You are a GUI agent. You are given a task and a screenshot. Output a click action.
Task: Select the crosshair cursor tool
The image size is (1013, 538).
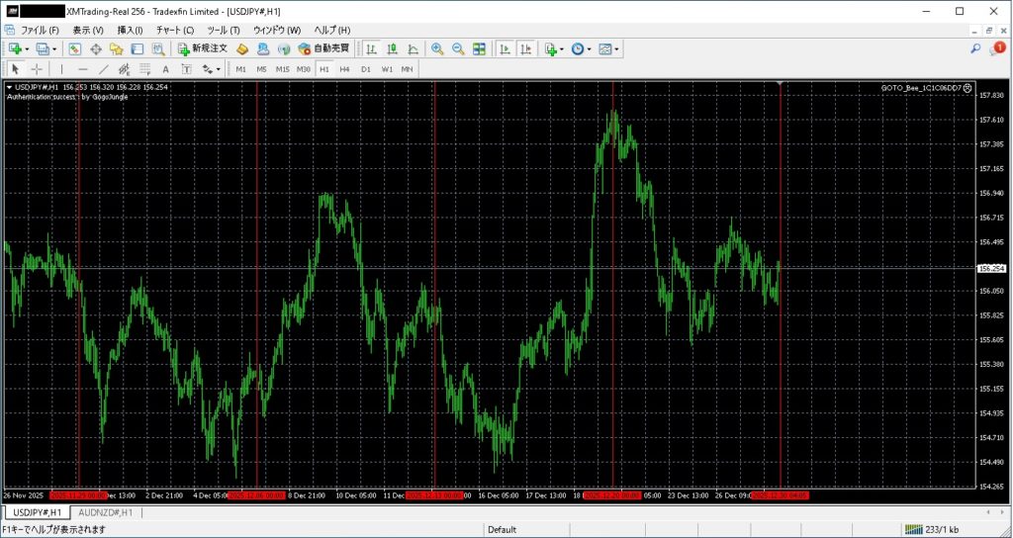pyautogui.click(x=37, y=69)
